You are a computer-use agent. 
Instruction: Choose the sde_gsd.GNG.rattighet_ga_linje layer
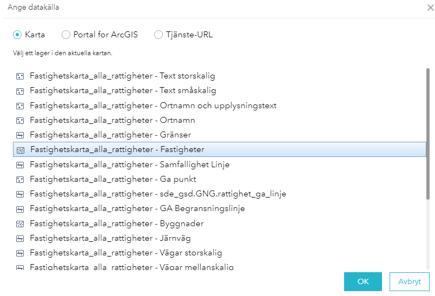(x=158, y=194)
